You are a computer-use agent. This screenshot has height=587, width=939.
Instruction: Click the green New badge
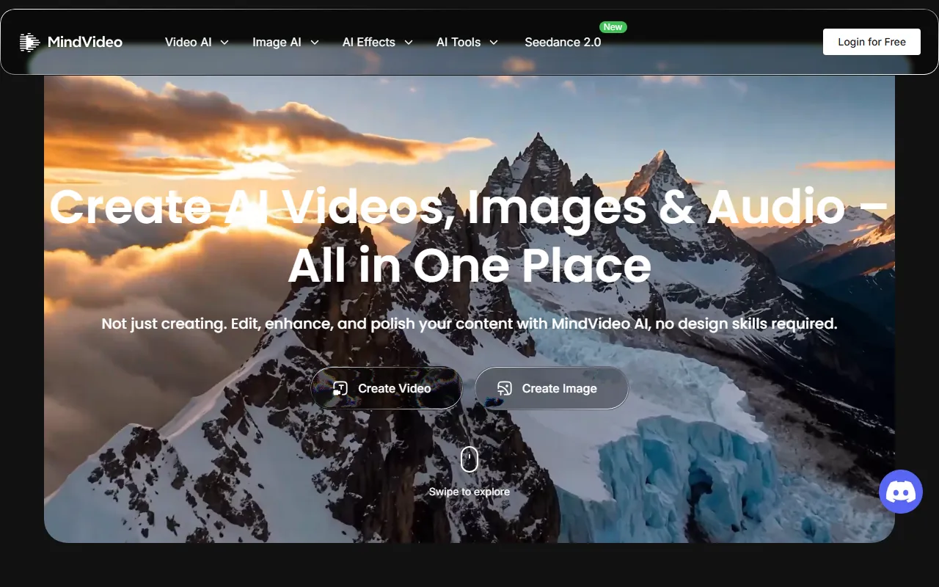(613, 27)
